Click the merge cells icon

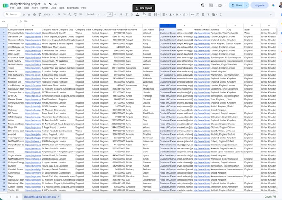[x=155, y=14]
